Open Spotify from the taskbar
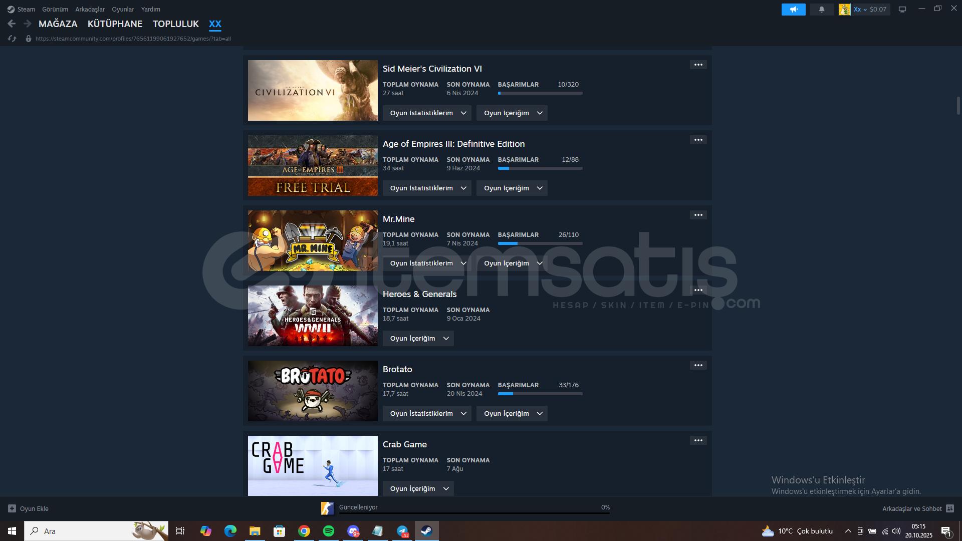962x541 pixels. (329, 531)
